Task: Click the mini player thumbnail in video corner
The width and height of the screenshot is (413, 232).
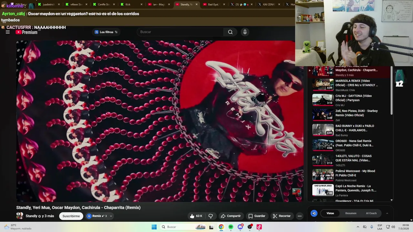Action: pyautogui.click(x=297, y=192)
